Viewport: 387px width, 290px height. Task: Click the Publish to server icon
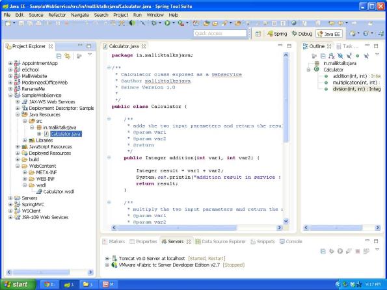pyautogui.click(x=366, y=251)
